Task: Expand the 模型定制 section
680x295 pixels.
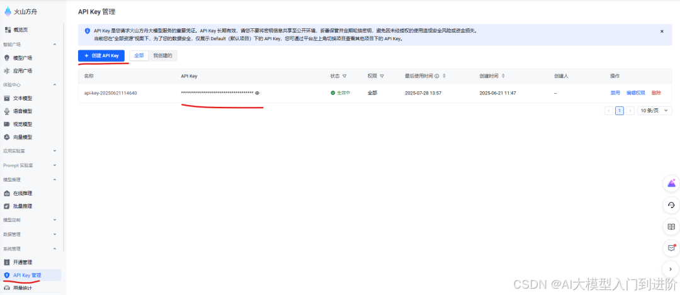Action: coord(55,220)
